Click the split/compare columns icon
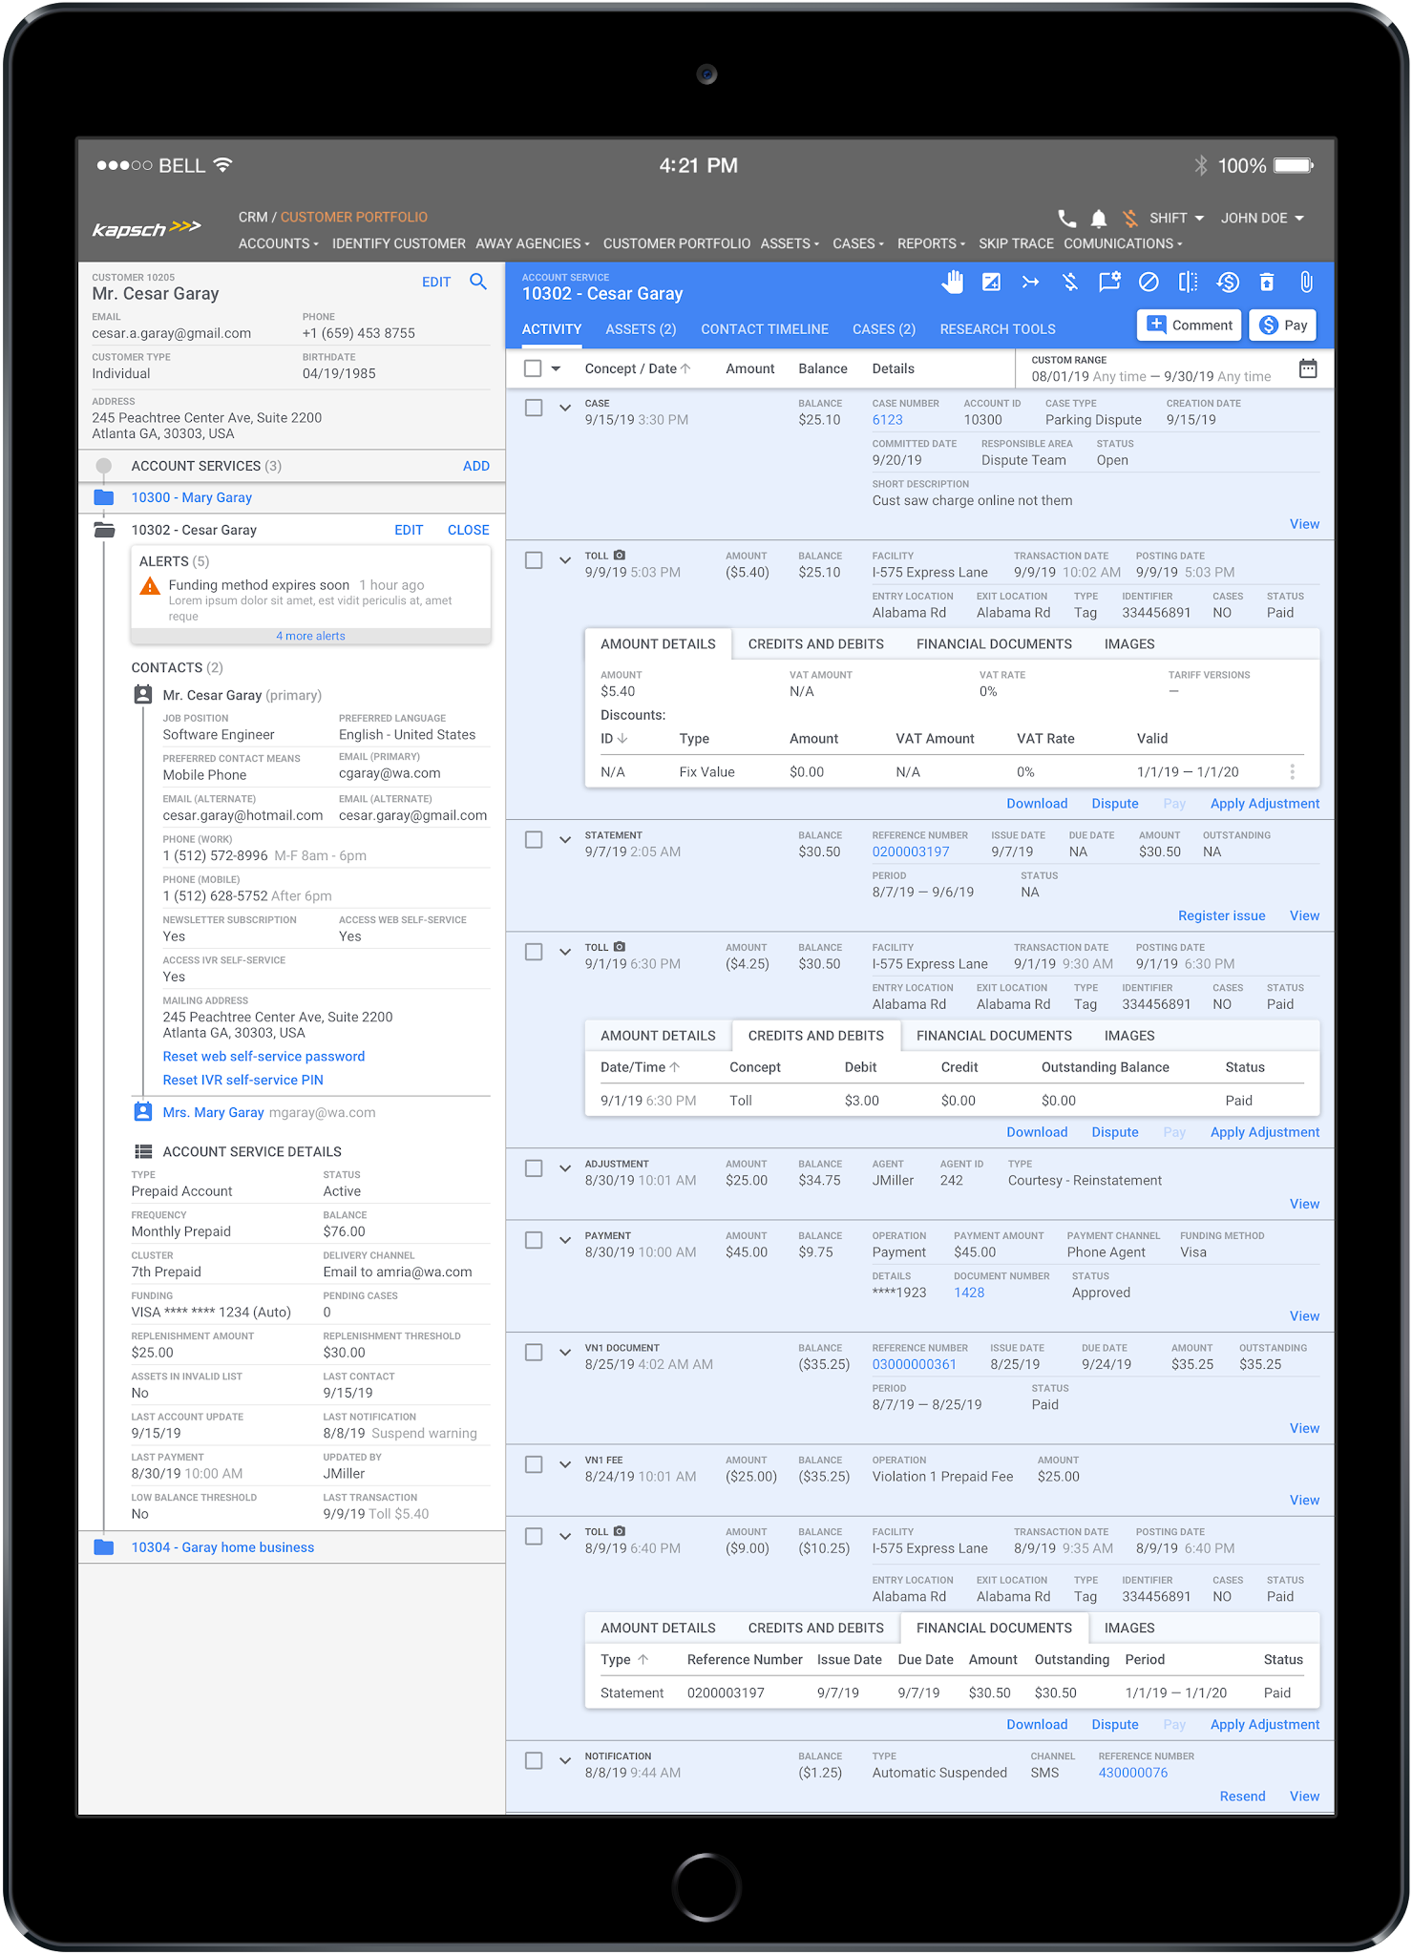Image resolution: width=1412 pixels, height=1955 pixels. (x=1188, y=282)
